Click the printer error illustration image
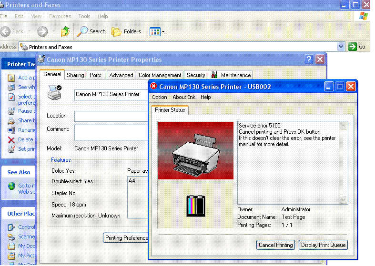The height and width of the screenshot is (266, 375). [196, 150]
